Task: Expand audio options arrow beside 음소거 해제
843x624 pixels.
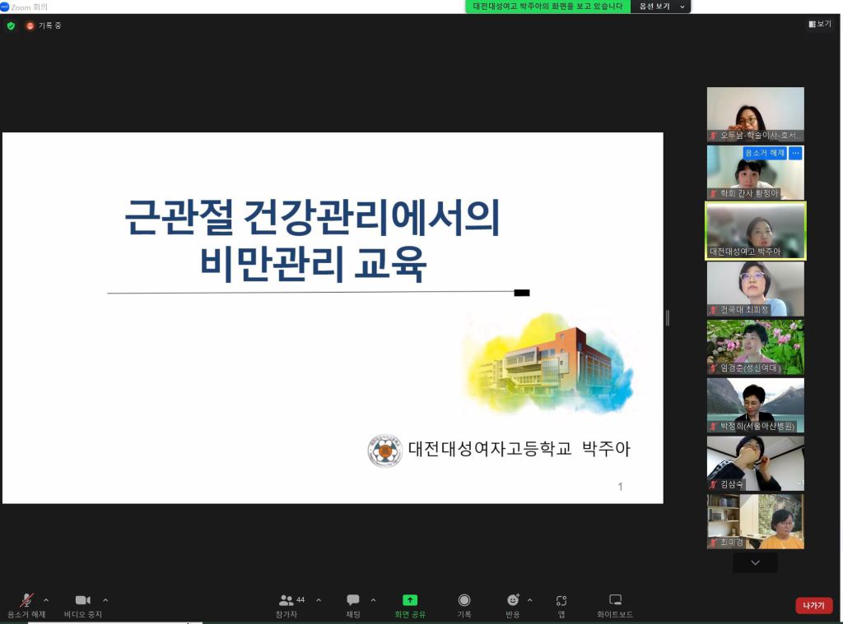Action: (x=46, y=600)
